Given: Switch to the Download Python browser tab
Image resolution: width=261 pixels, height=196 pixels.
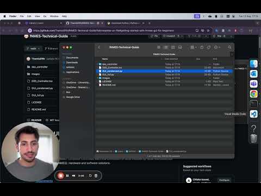Looking at the screenshot, I should point(125,23).
